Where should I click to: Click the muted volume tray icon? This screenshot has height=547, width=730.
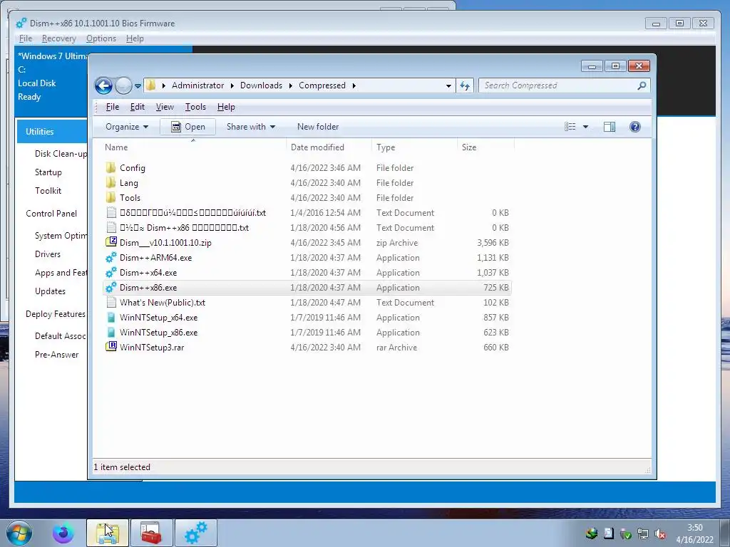click(x=659, y=533)
